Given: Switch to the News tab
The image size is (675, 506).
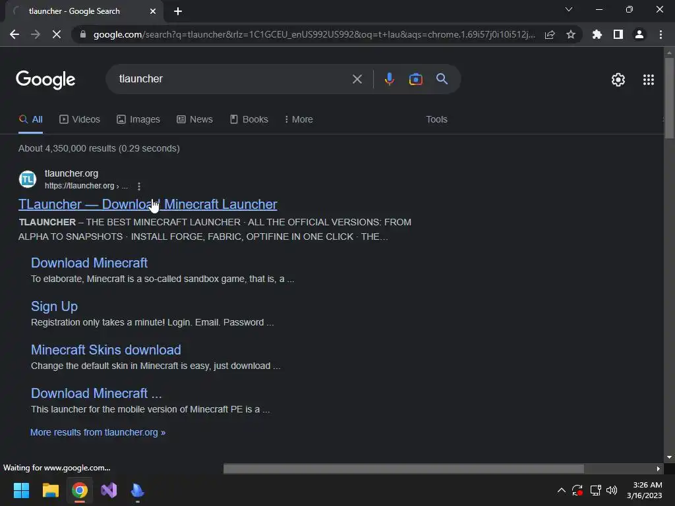Looking at the screenshot, I should coord(194,120).
